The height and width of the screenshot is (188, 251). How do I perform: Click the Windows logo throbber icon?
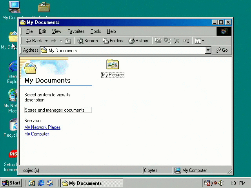point(224,31)
